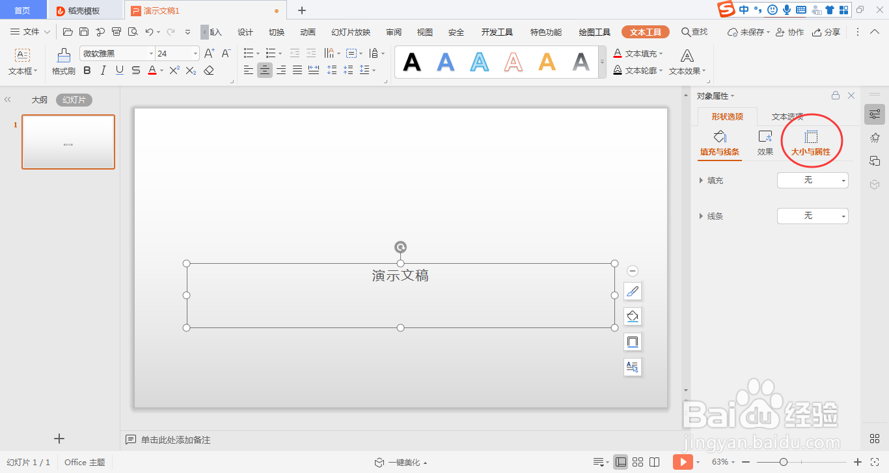Image resolution: width=889 pixels, height=473 pixels.
Task: Select black solid text style A
Action: pos(412,62)
